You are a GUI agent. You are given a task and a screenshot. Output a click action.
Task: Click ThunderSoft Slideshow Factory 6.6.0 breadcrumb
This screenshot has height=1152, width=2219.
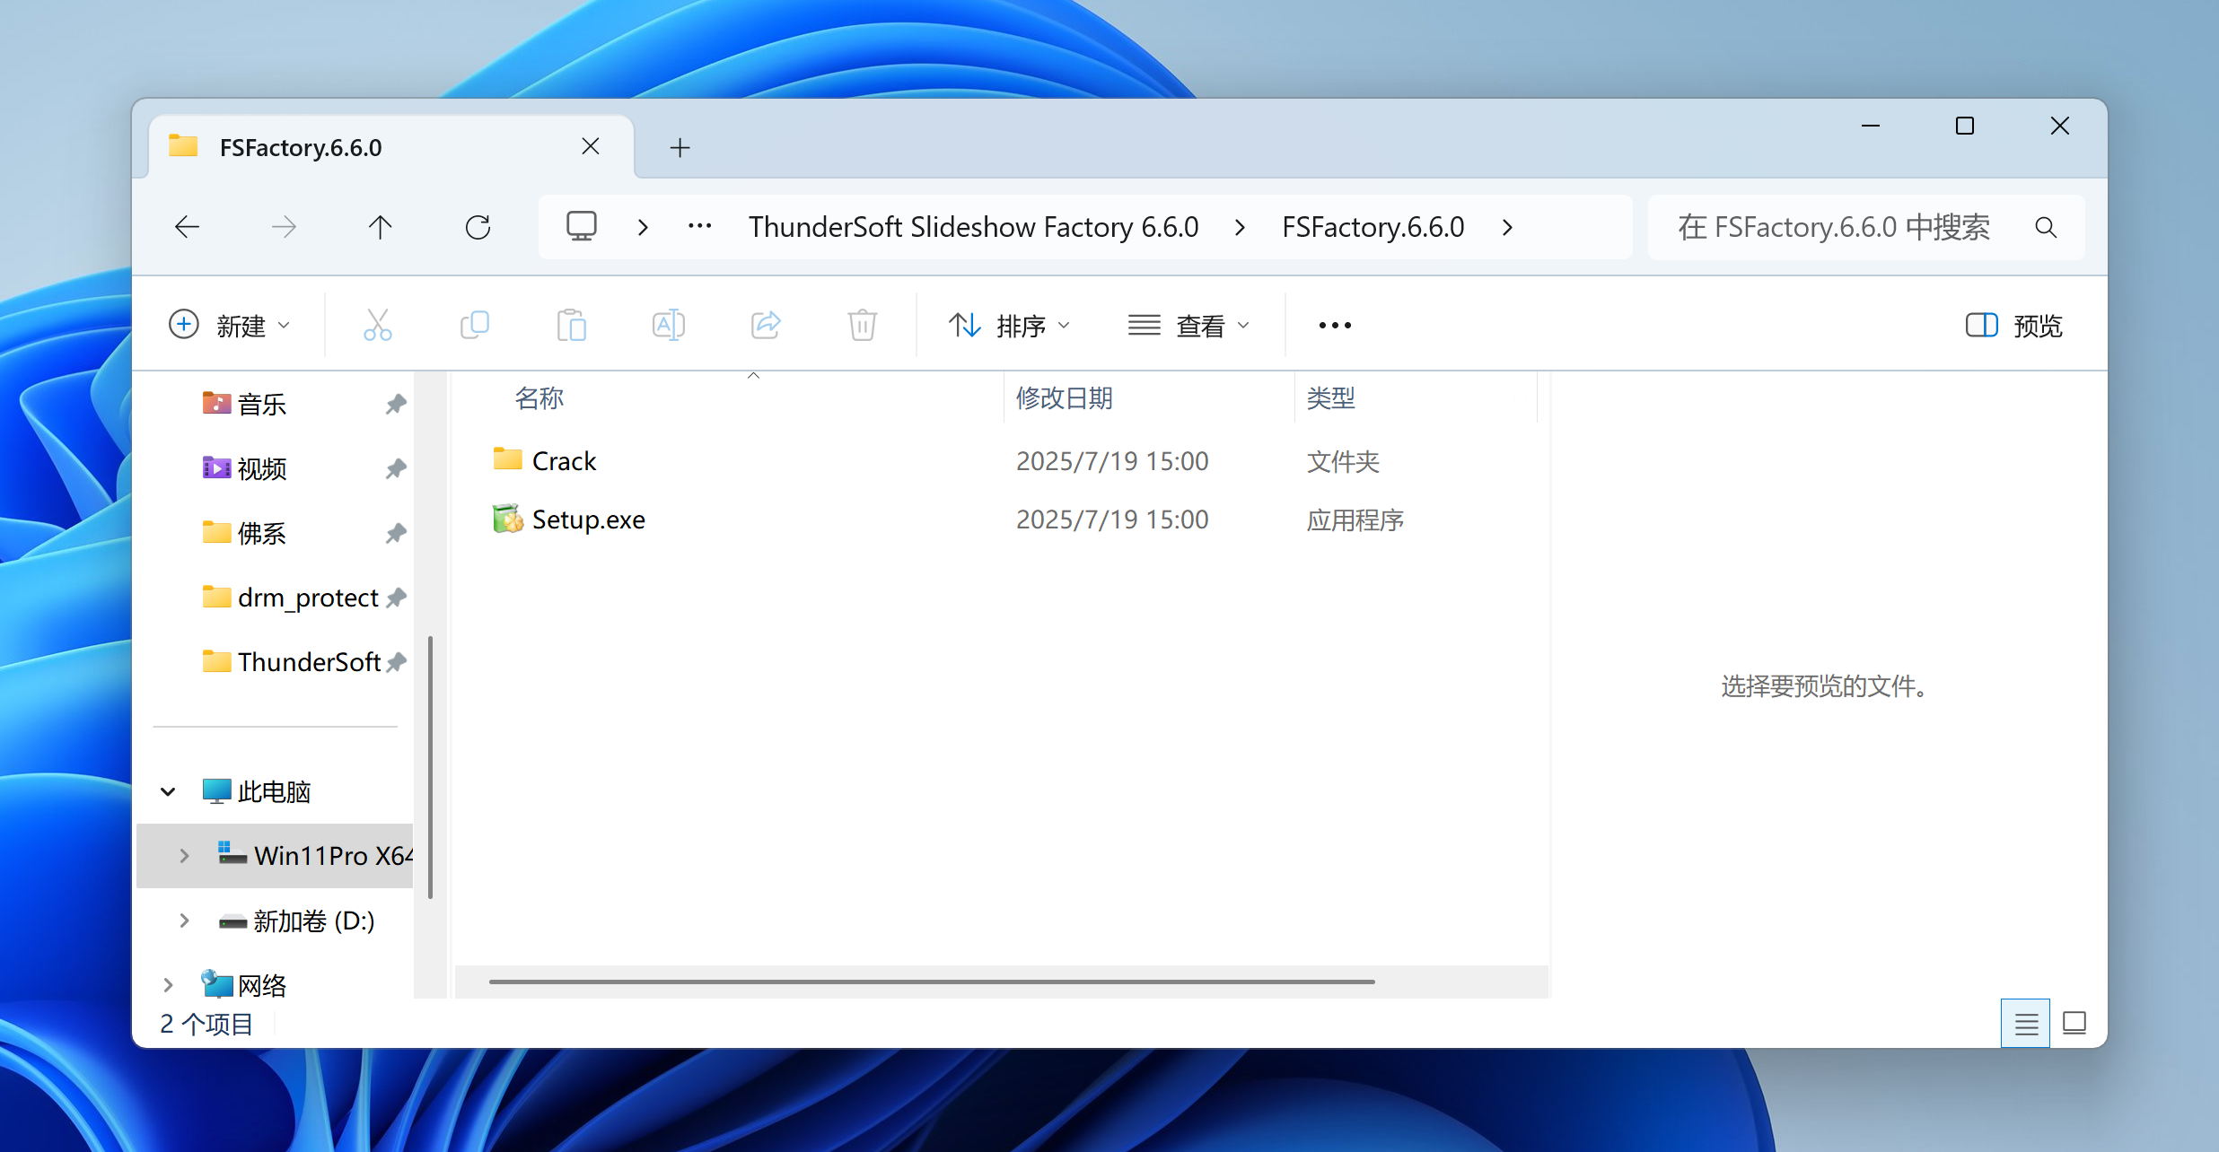[x=973, y=227]
